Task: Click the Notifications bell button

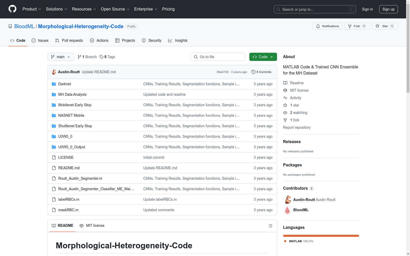Action: [327, 26]
